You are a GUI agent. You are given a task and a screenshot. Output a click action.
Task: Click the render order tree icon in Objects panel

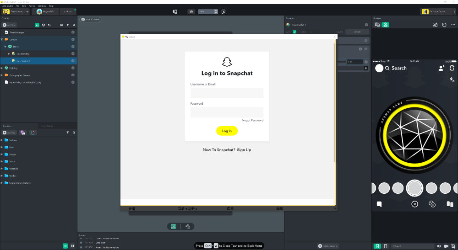[49, 25]
